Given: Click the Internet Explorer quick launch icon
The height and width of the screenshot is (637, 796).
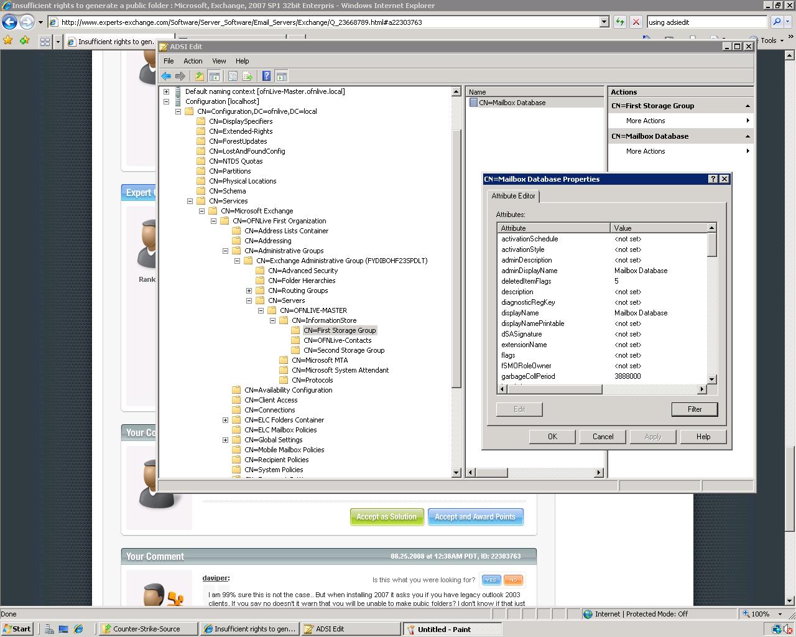Looking at the screenshot, I should 78,629.
